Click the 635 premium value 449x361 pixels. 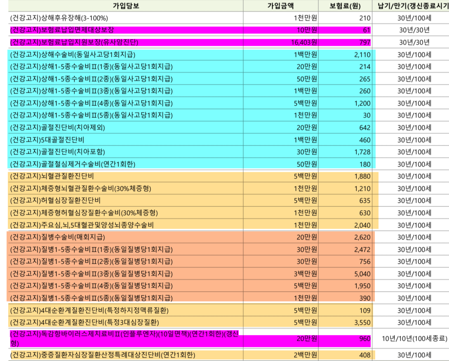[365, 201]
